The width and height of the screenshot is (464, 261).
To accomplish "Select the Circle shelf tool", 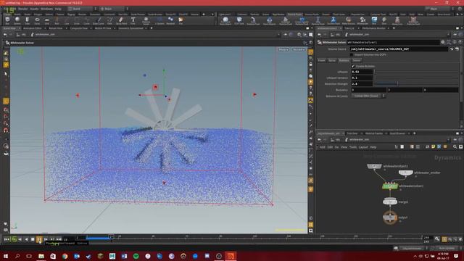I will pyautogui.click(x=76, y=20).
